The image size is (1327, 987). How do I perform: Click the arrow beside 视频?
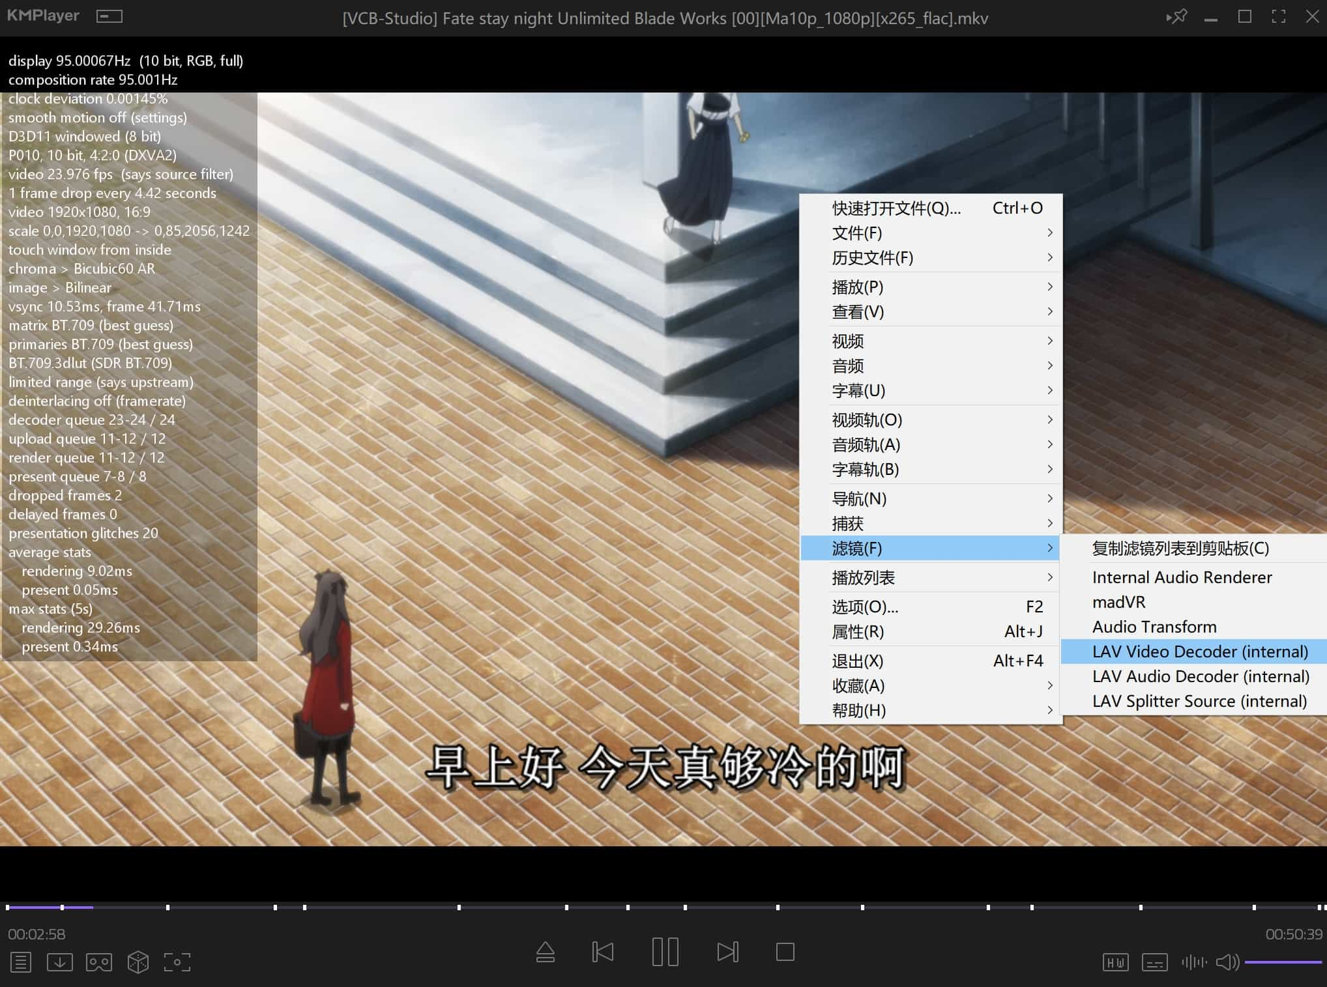click(1049, 341)
